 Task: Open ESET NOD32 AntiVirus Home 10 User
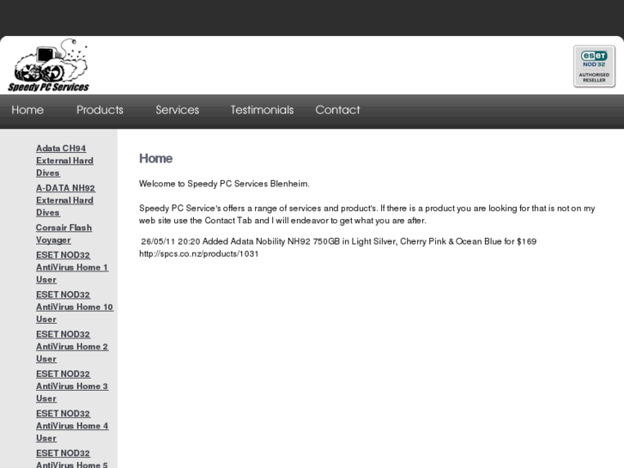point(75,307)
